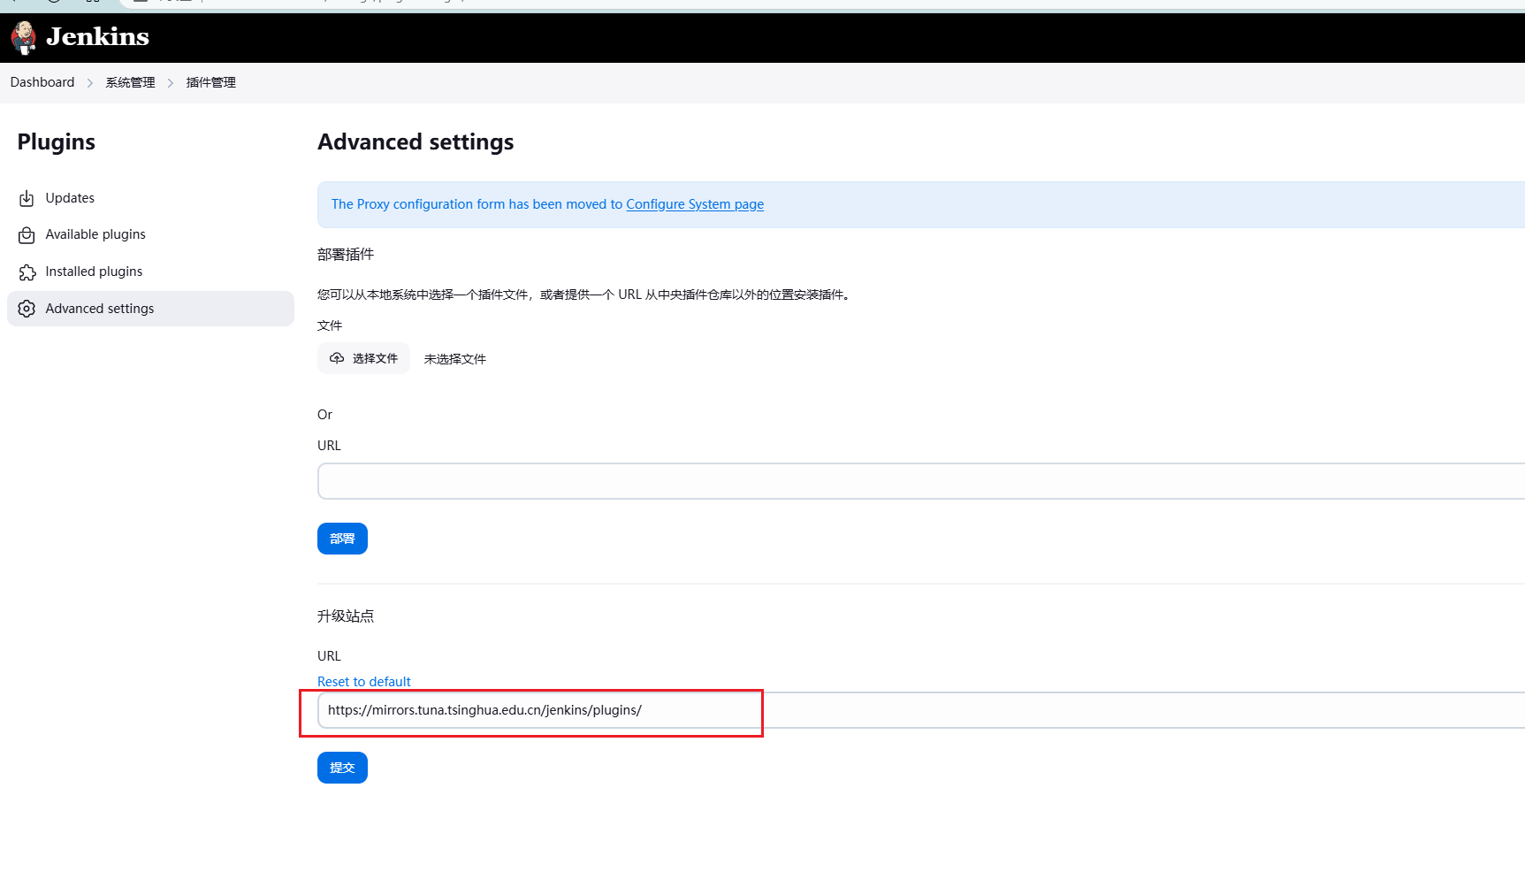The height and width of the screenshot is (895, 1525).
Task: Open Available plugins section
Action: [x=150, y=234]
